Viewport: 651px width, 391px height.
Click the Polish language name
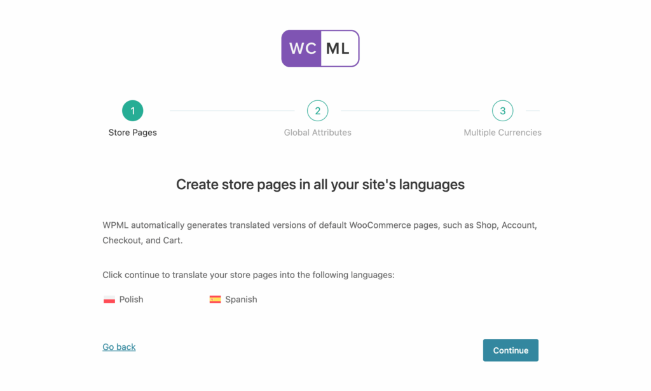pos(131,300)
